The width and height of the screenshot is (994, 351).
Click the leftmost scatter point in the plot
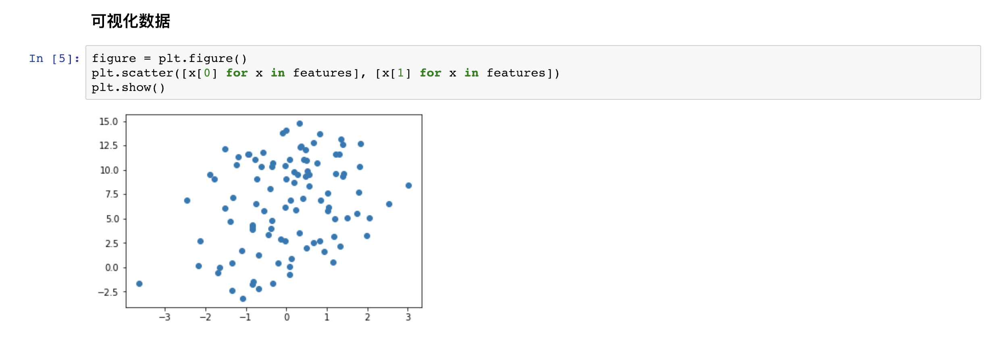139,284
